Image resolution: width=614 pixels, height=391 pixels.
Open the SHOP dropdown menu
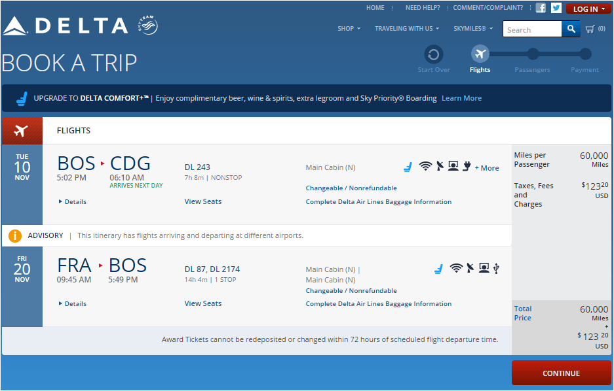click(349, 29)
